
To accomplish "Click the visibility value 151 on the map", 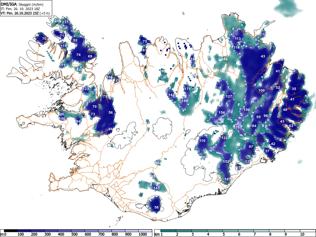I will pos(62,65).
